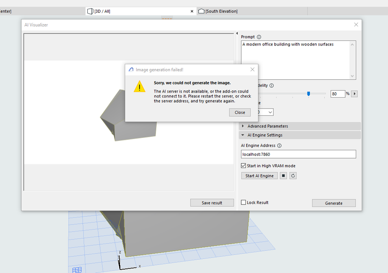Click the Close button in the error dialog
Image resolution: width=388 pixels, height=273 pixels.
240,112
